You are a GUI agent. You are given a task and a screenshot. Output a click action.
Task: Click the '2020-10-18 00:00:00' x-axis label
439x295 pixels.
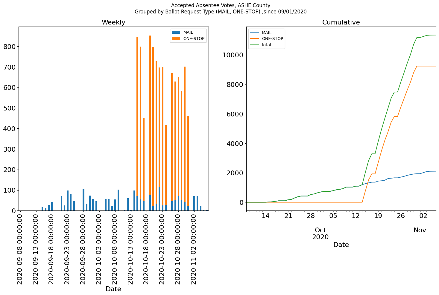(147, 249)
